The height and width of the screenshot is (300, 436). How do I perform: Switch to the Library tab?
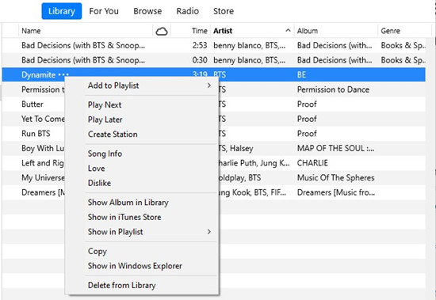(x=62, y=11)
